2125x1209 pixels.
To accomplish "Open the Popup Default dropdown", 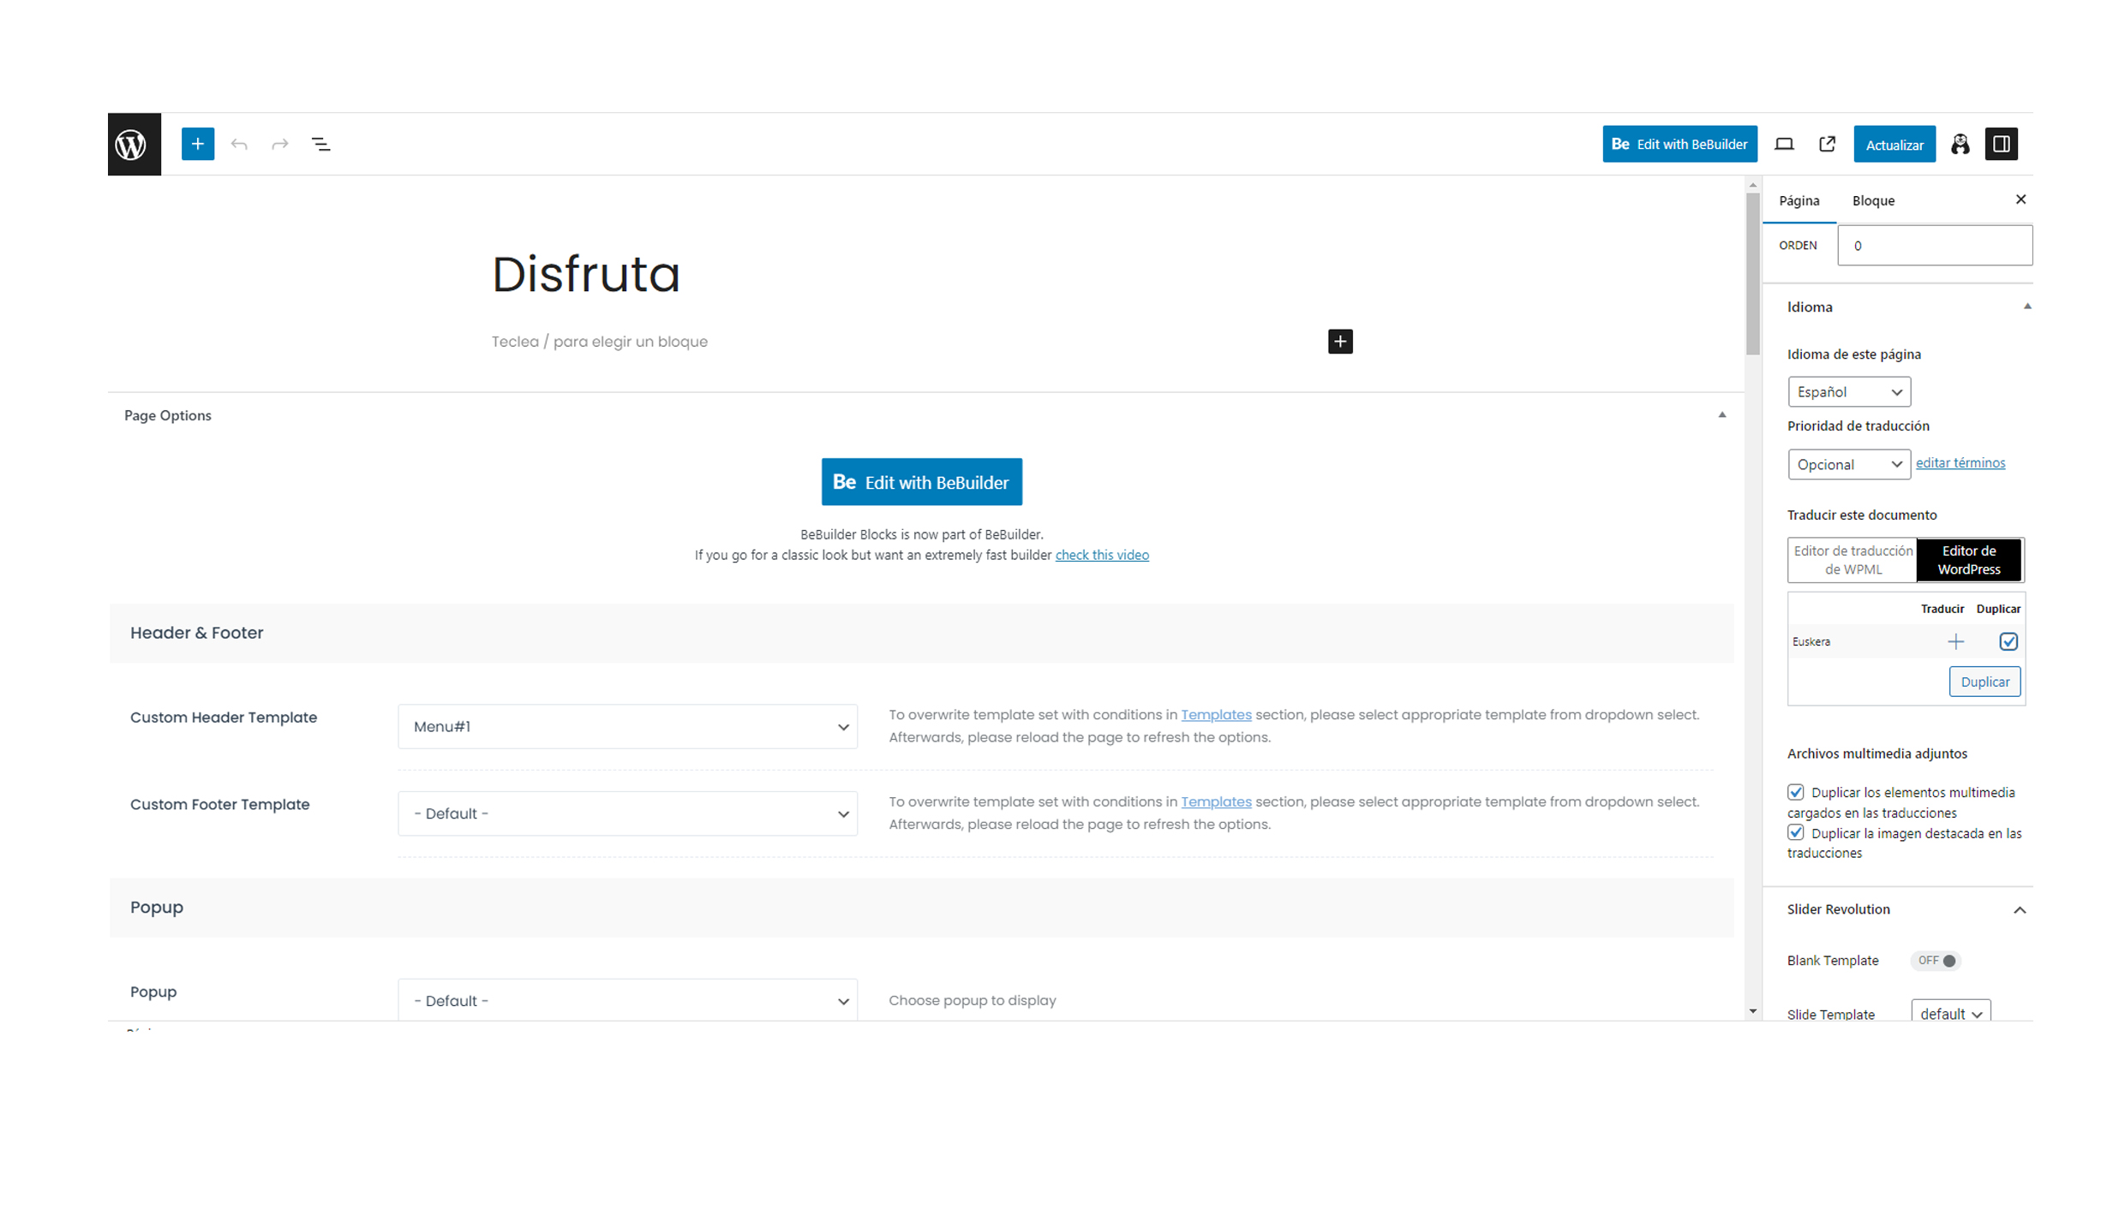I will [x=627, y=1000].
